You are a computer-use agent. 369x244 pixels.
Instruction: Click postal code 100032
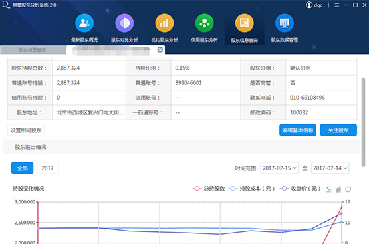(299, 112)
